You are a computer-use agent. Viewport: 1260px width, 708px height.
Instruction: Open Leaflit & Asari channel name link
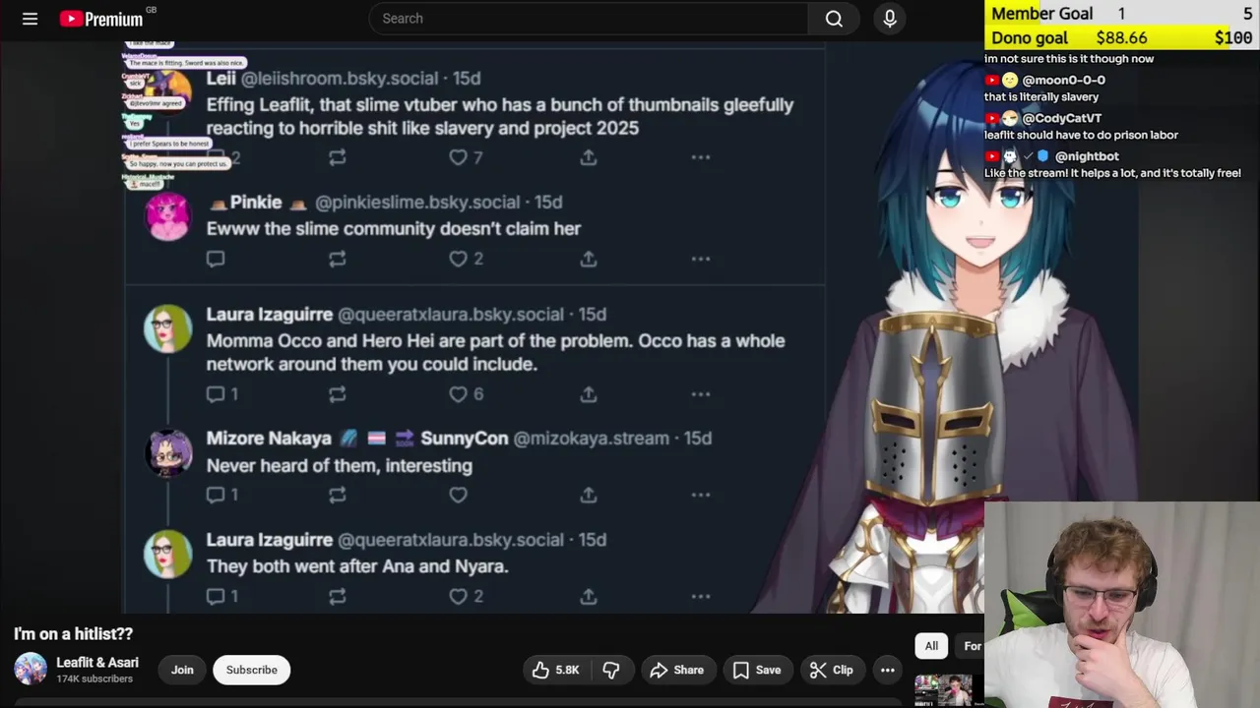coord(97,662)
